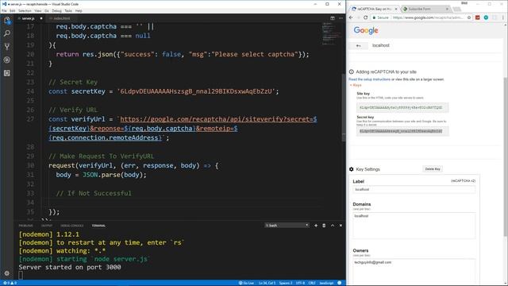Screen dimensions: 508x286
Task: Open editor More Actions ellipsis
Action: point(341,18)
